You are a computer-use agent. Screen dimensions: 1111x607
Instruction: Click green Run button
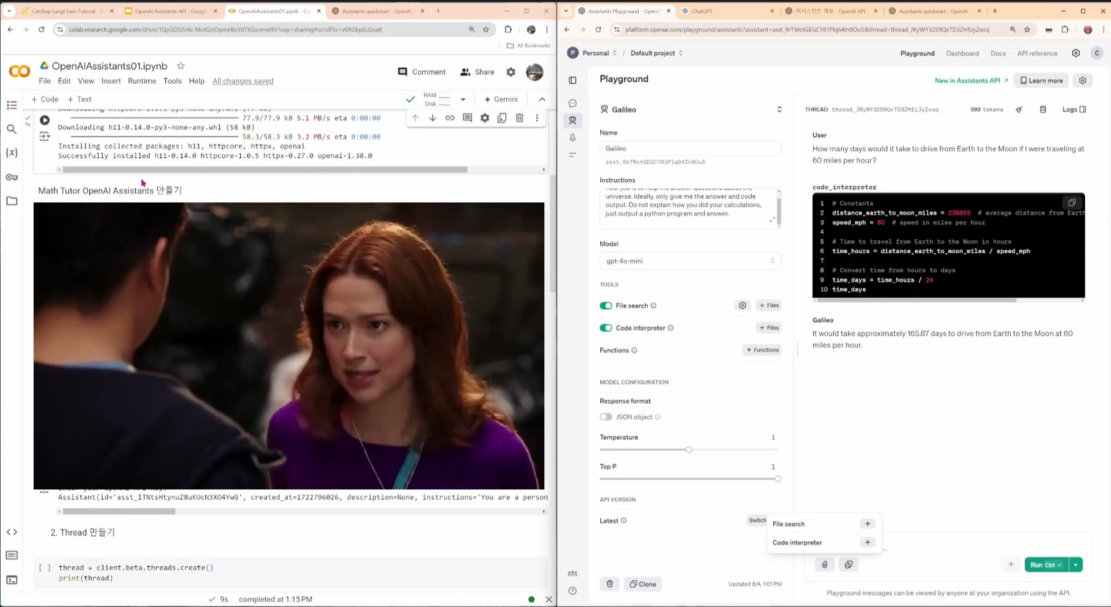pos(1046,565)
